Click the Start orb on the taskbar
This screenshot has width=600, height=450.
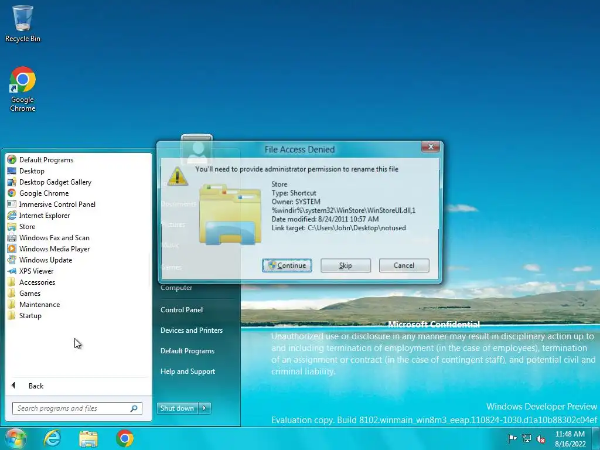(x=16, y=438)
